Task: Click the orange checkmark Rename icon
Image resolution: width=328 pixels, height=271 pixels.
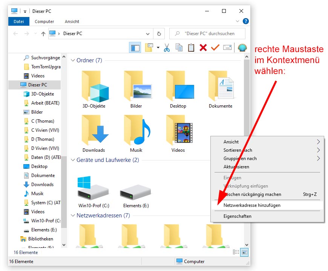Action: 215,48
